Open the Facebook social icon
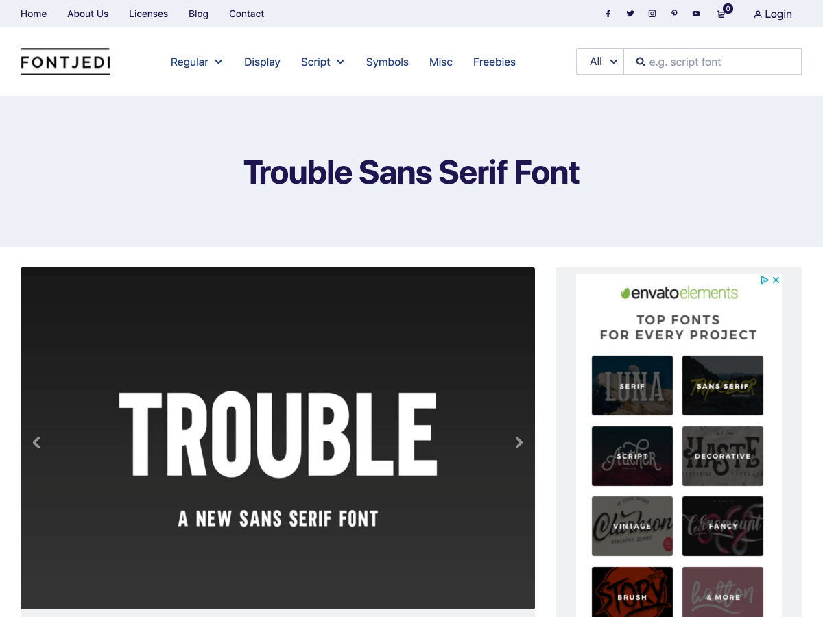The image size is (823, 617). click(608, 14)
